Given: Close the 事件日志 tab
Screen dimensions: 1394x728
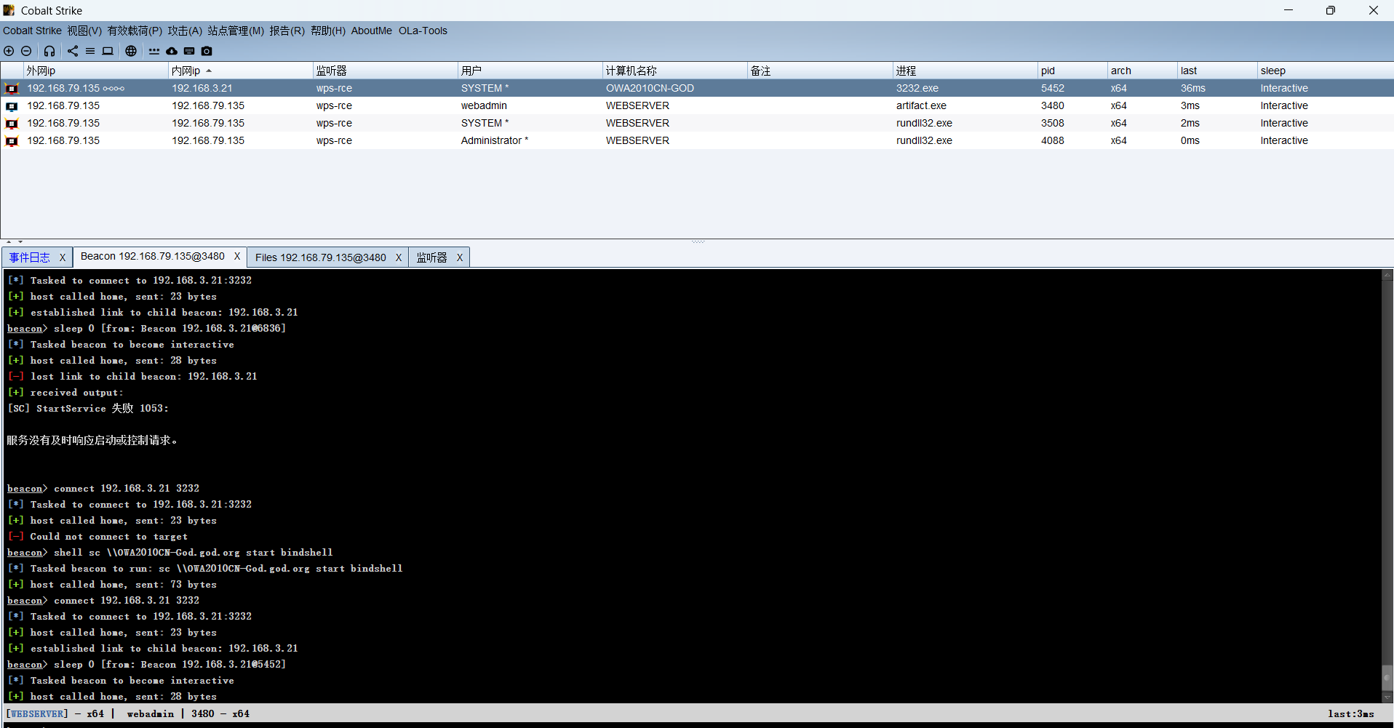Looking at the screenshot, I should pos(63,257).
